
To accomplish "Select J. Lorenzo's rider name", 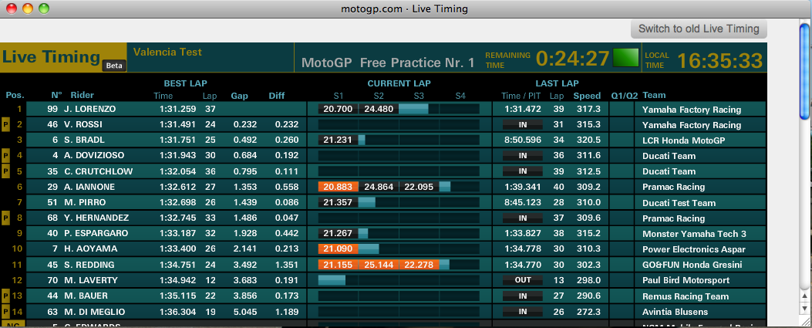I will (89, 110).
